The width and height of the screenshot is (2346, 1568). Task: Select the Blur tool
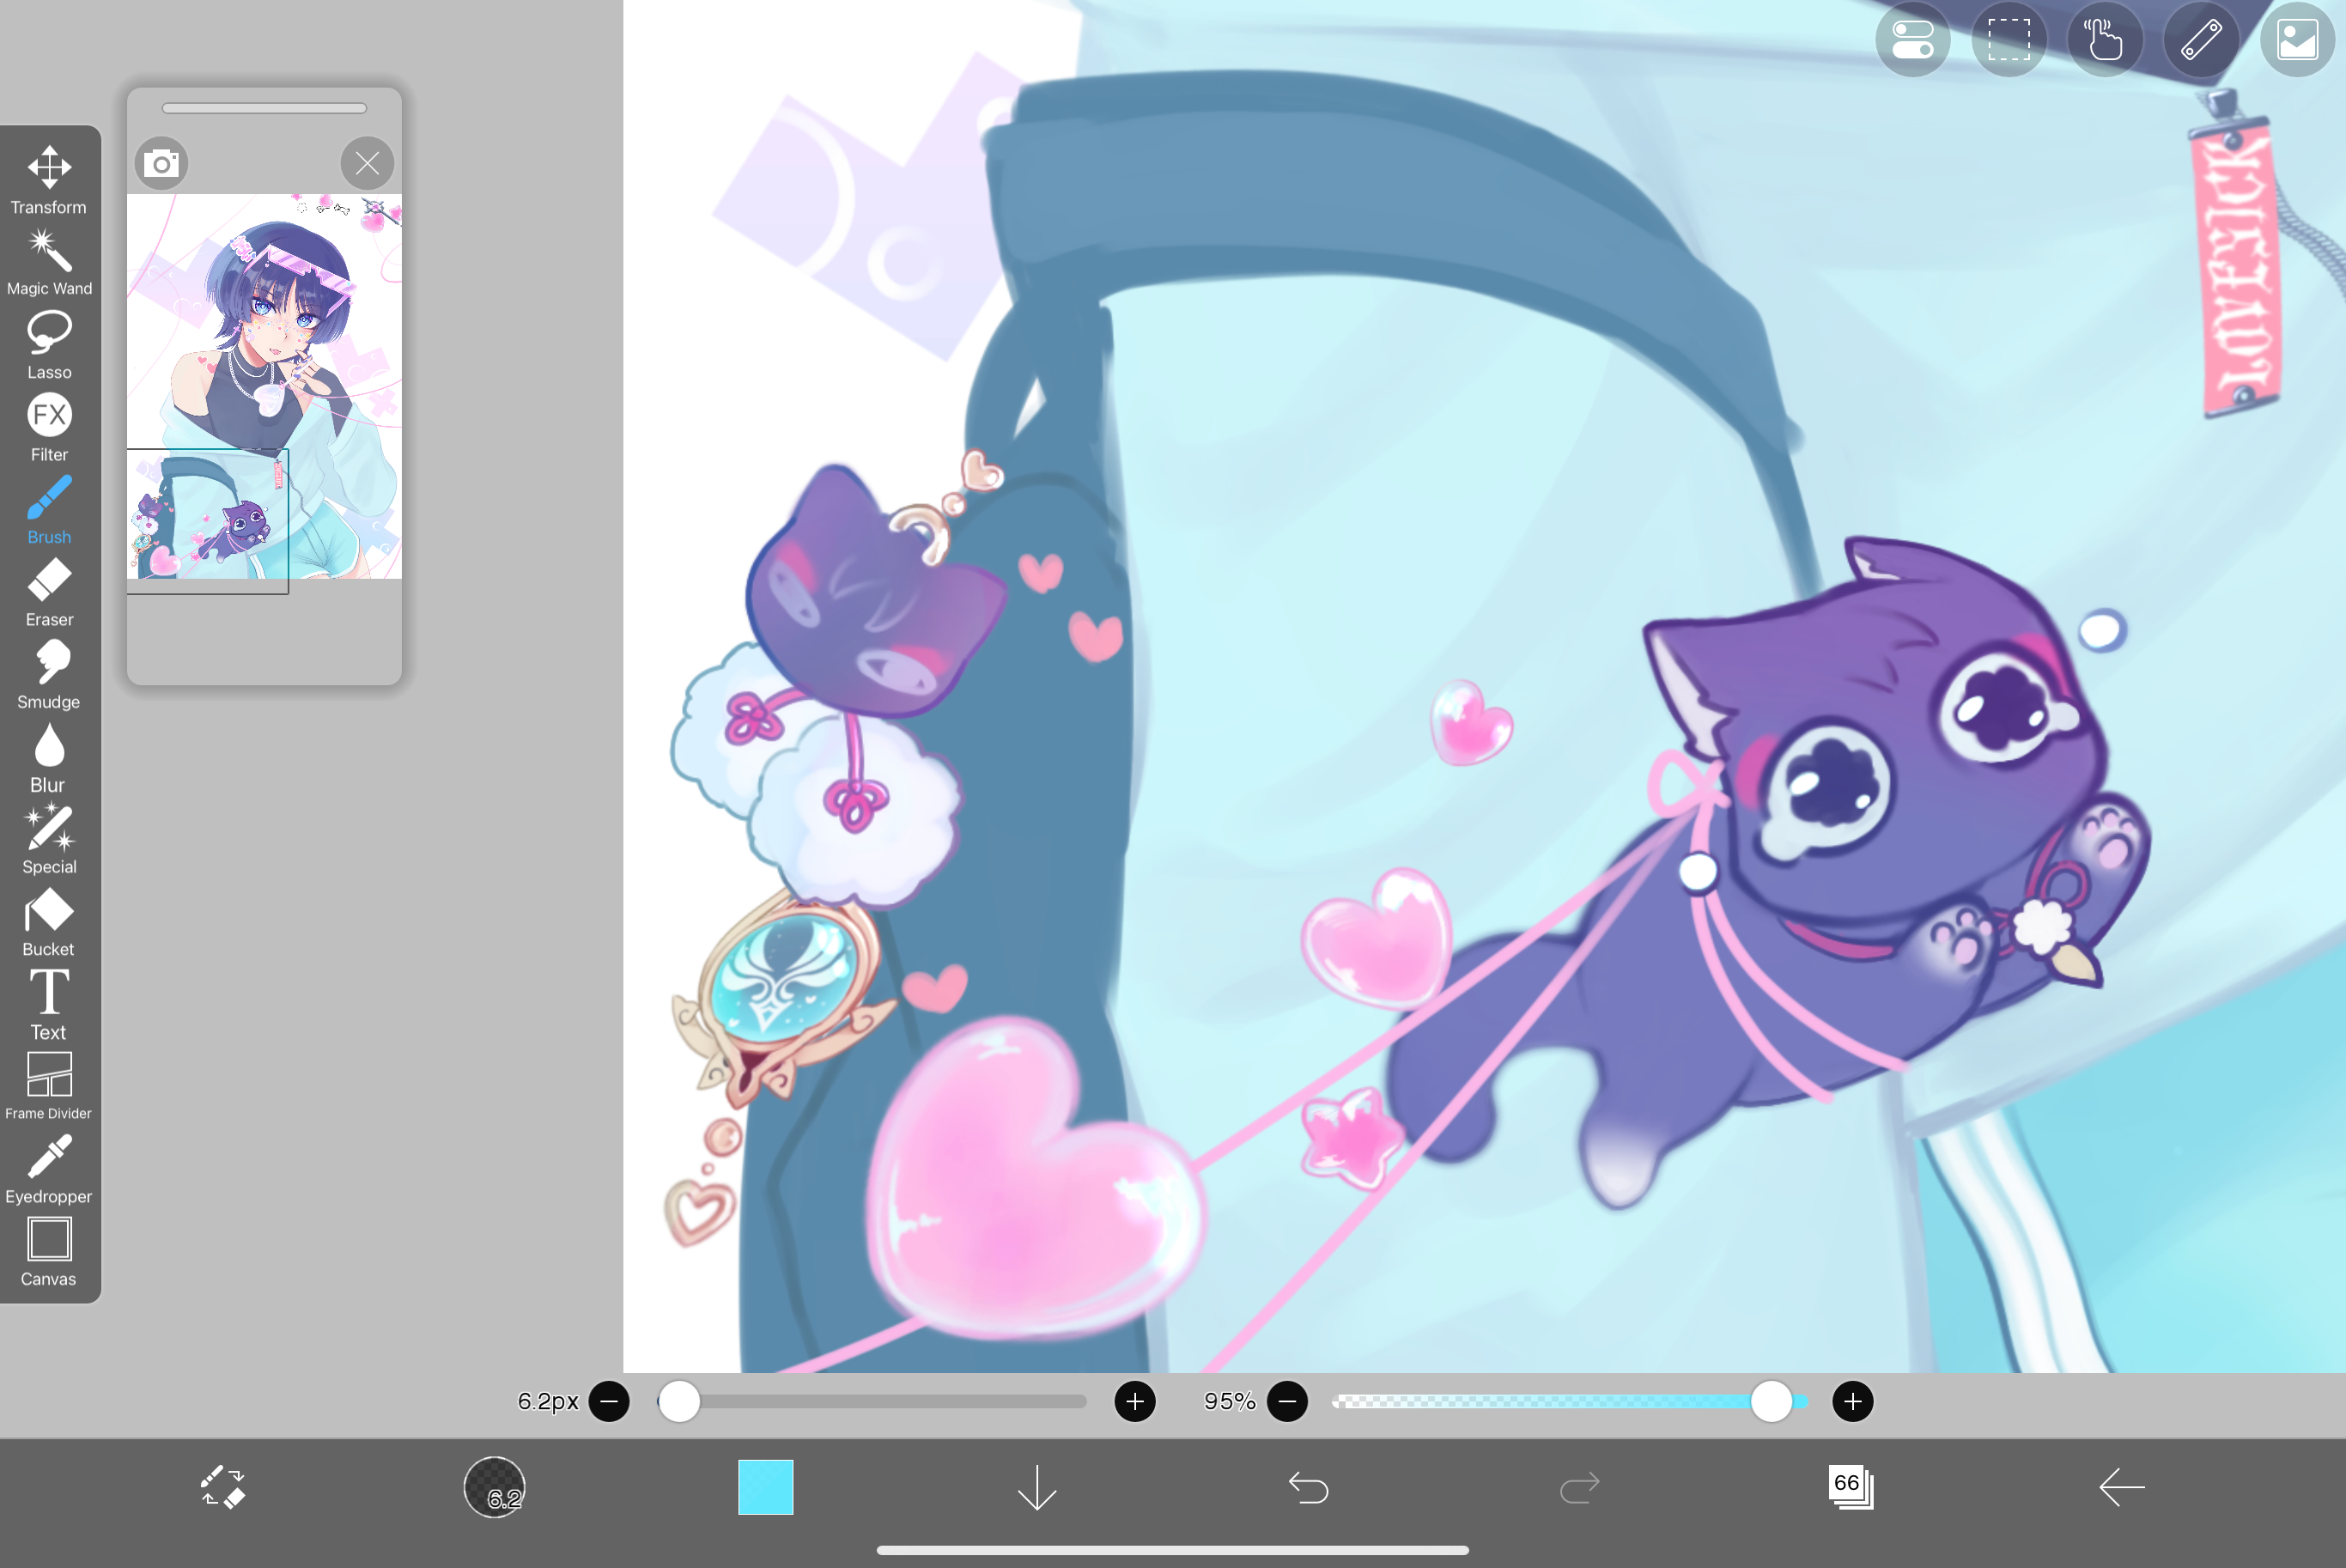point(48,752)
